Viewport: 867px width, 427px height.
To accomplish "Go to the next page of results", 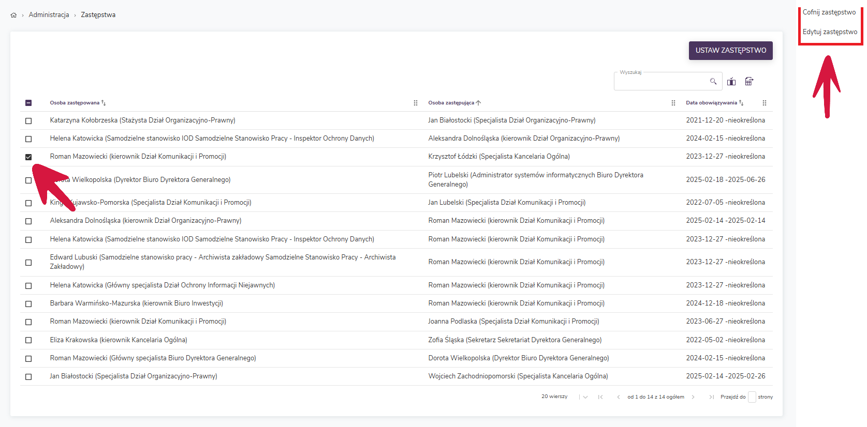I will [693, 397].
